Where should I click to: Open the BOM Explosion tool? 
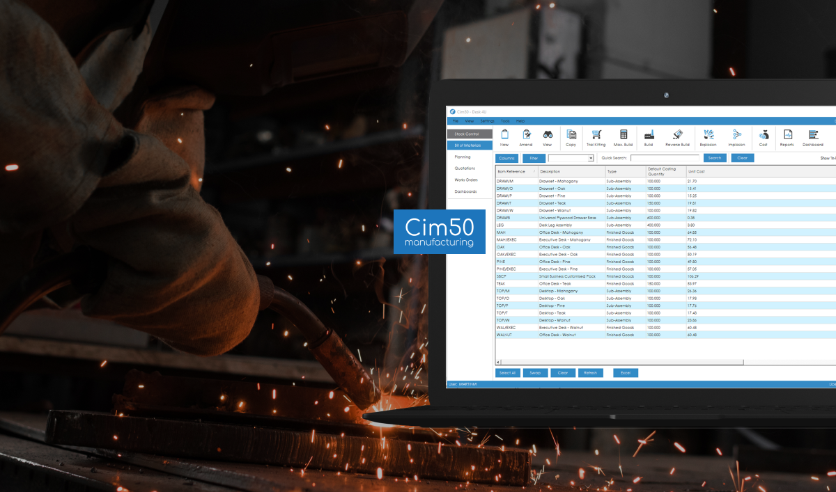pos(708,137)
